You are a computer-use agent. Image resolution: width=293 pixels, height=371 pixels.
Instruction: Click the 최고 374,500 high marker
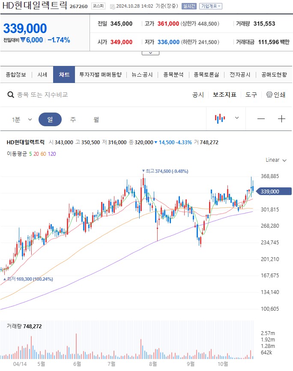(165, 171)
